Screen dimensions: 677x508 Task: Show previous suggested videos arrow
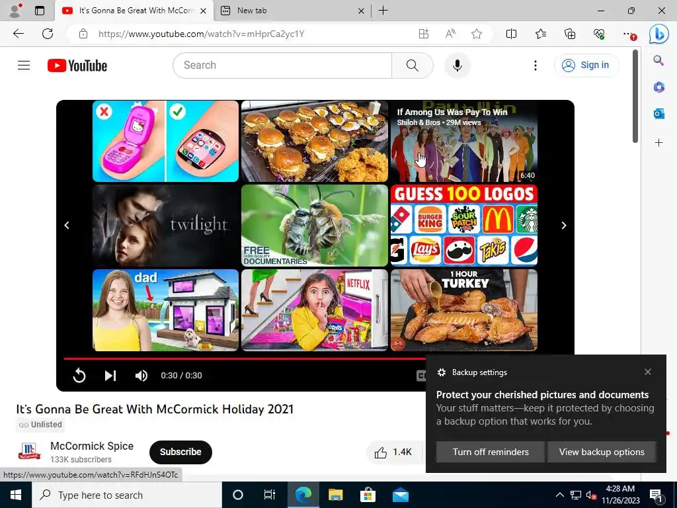(67, 225)
